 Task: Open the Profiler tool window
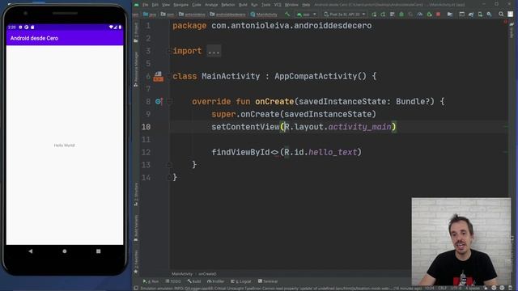216,281
